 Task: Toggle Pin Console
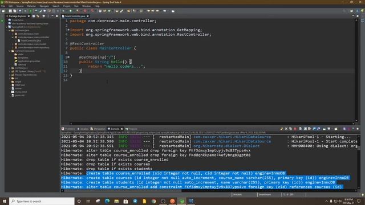tap(325, 129)
